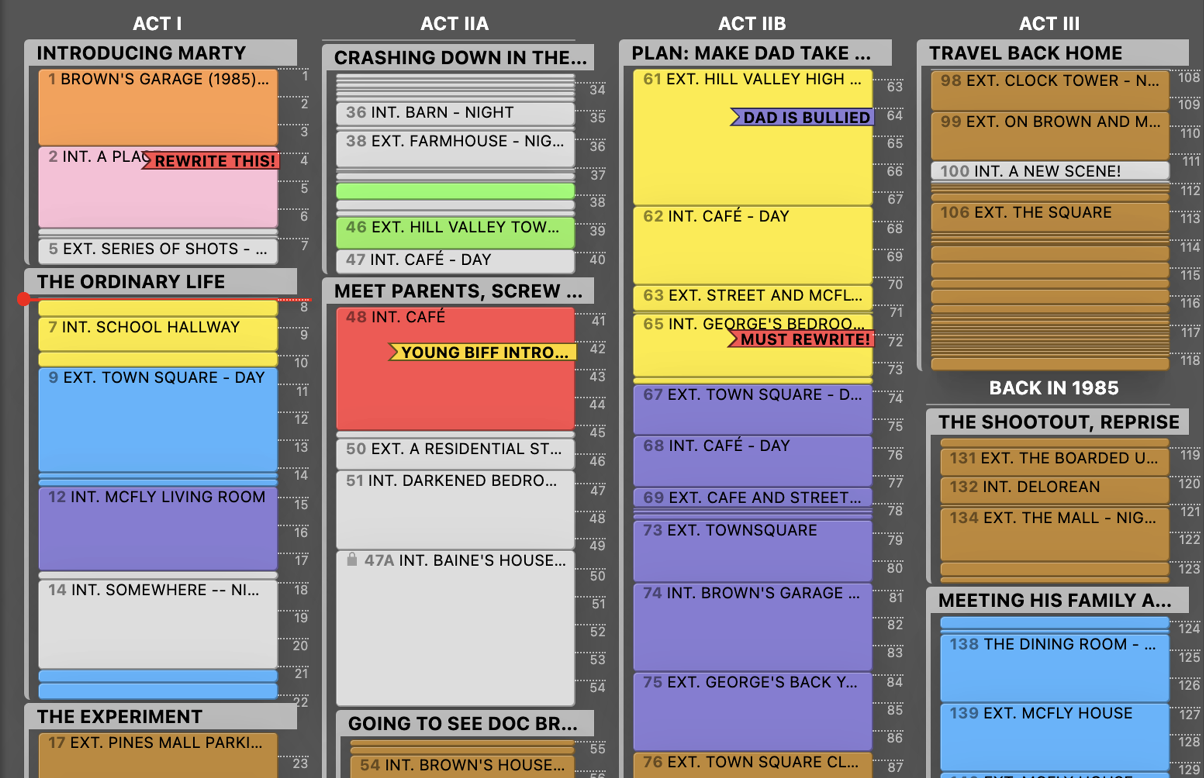Click the REWRITE THIS! red marker flag

[x=214, y=161]
